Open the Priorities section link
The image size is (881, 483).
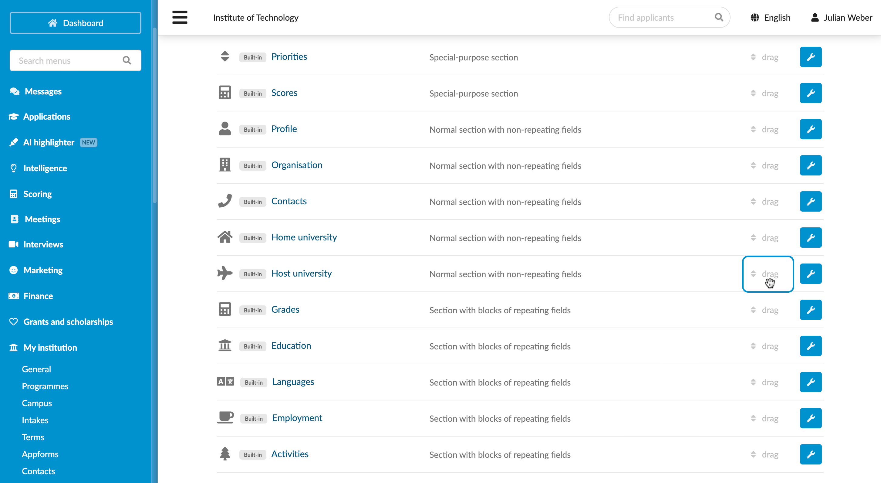(x=289, y=57)
